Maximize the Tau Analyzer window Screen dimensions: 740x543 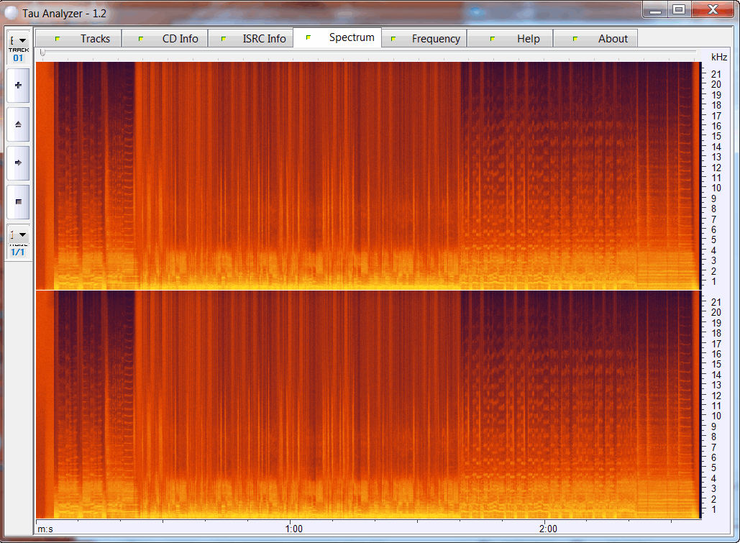tap(678, 9)
